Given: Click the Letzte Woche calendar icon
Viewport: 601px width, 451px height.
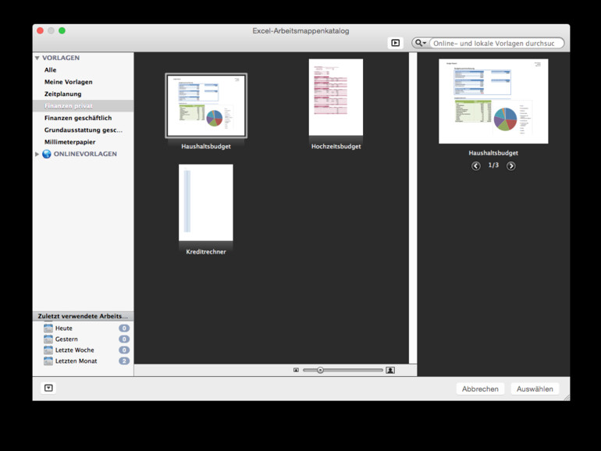Looking at the screenshot, I should pos(48,350).
